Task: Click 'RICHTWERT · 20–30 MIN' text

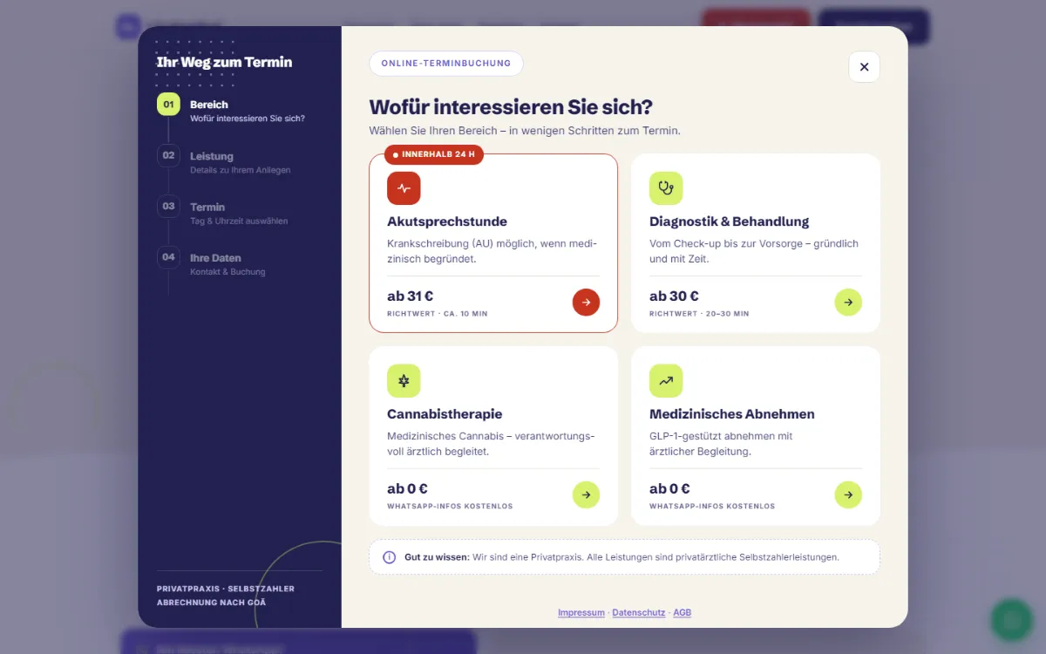Action: [x=699, y=313]
